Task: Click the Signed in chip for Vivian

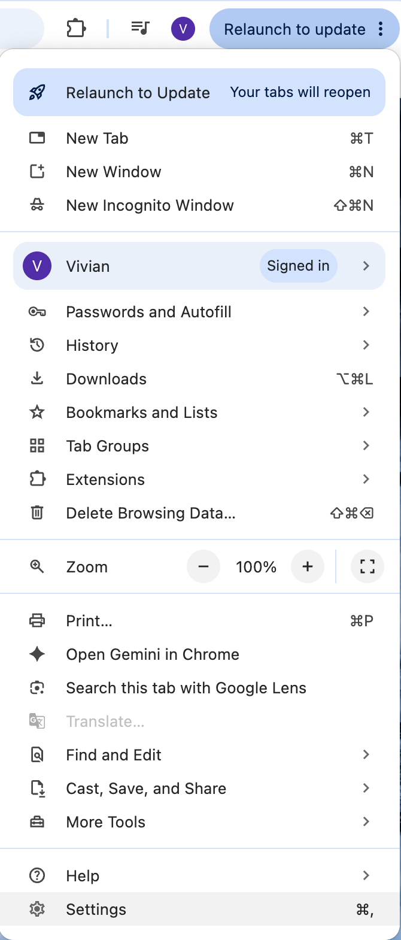Action: pos(298,266)
